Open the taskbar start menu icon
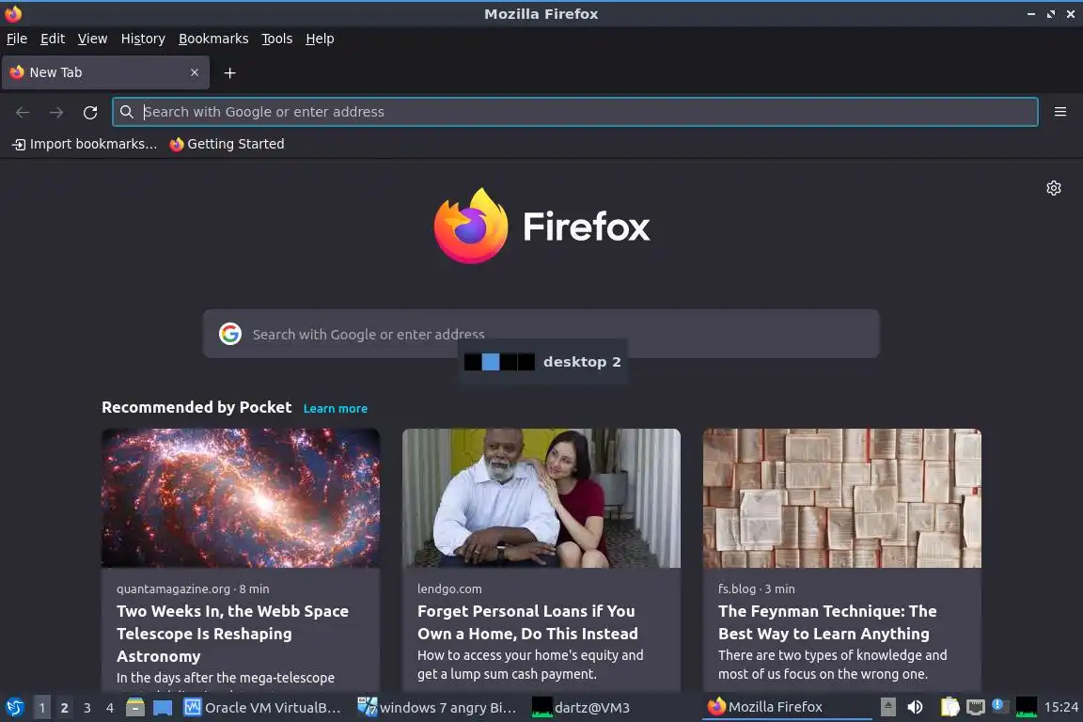The image size is (1083, 722). [14, 708]
